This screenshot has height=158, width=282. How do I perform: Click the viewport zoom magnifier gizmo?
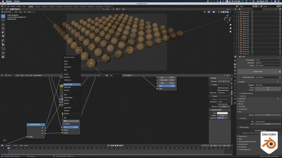[230, 25]
